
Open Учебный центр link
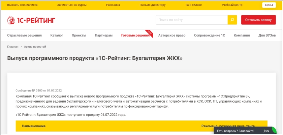(232, 5)
